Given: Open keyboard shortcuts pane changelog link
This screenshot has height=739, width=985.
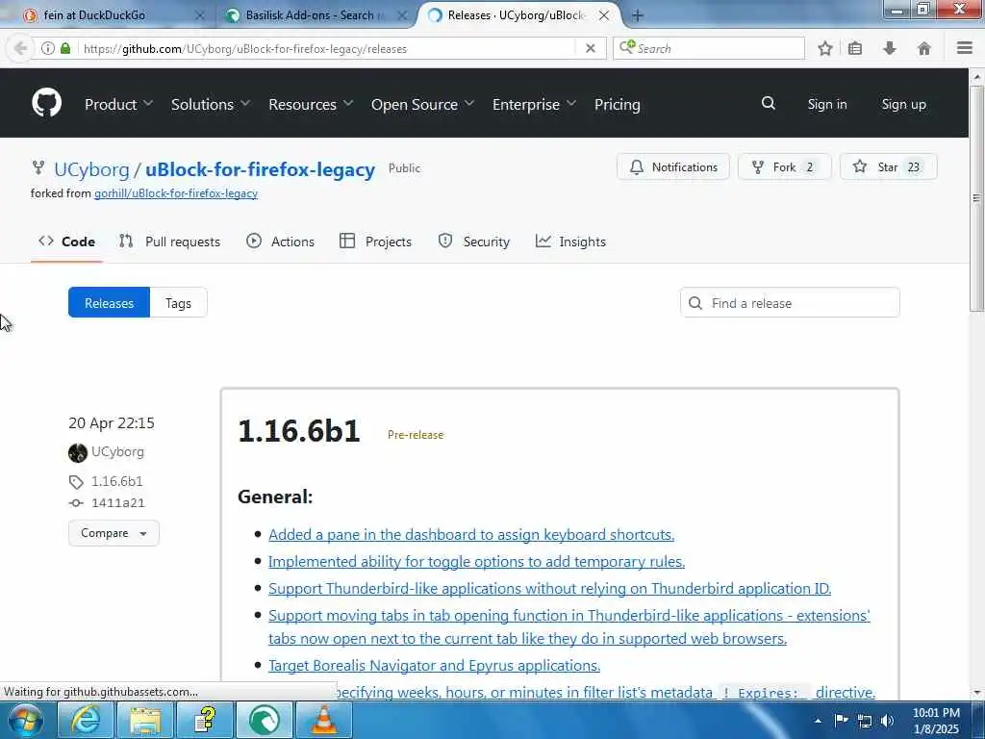Looking at the screenshot, I should click(471, 535).
